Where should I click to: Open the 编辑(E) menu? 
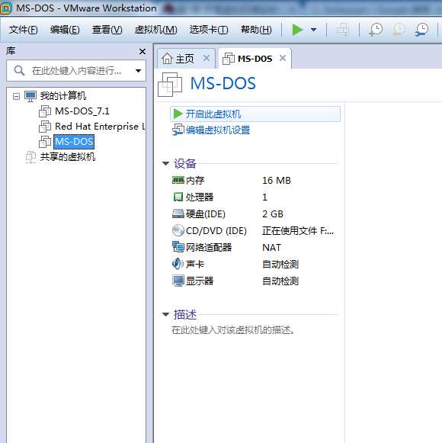pyautogui.click(x=65, y=30)
